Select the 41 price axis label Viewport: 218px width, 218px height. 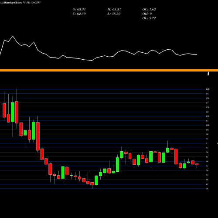point(207,184)
